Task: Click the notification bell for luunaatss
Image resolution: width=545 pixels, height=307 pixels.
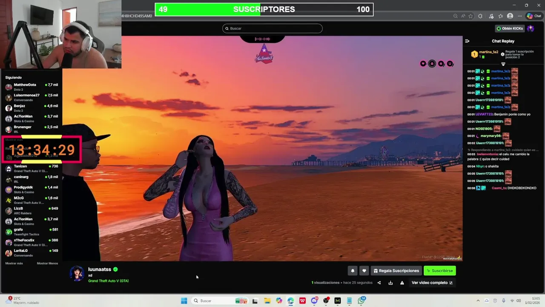Action: point(353,271)
